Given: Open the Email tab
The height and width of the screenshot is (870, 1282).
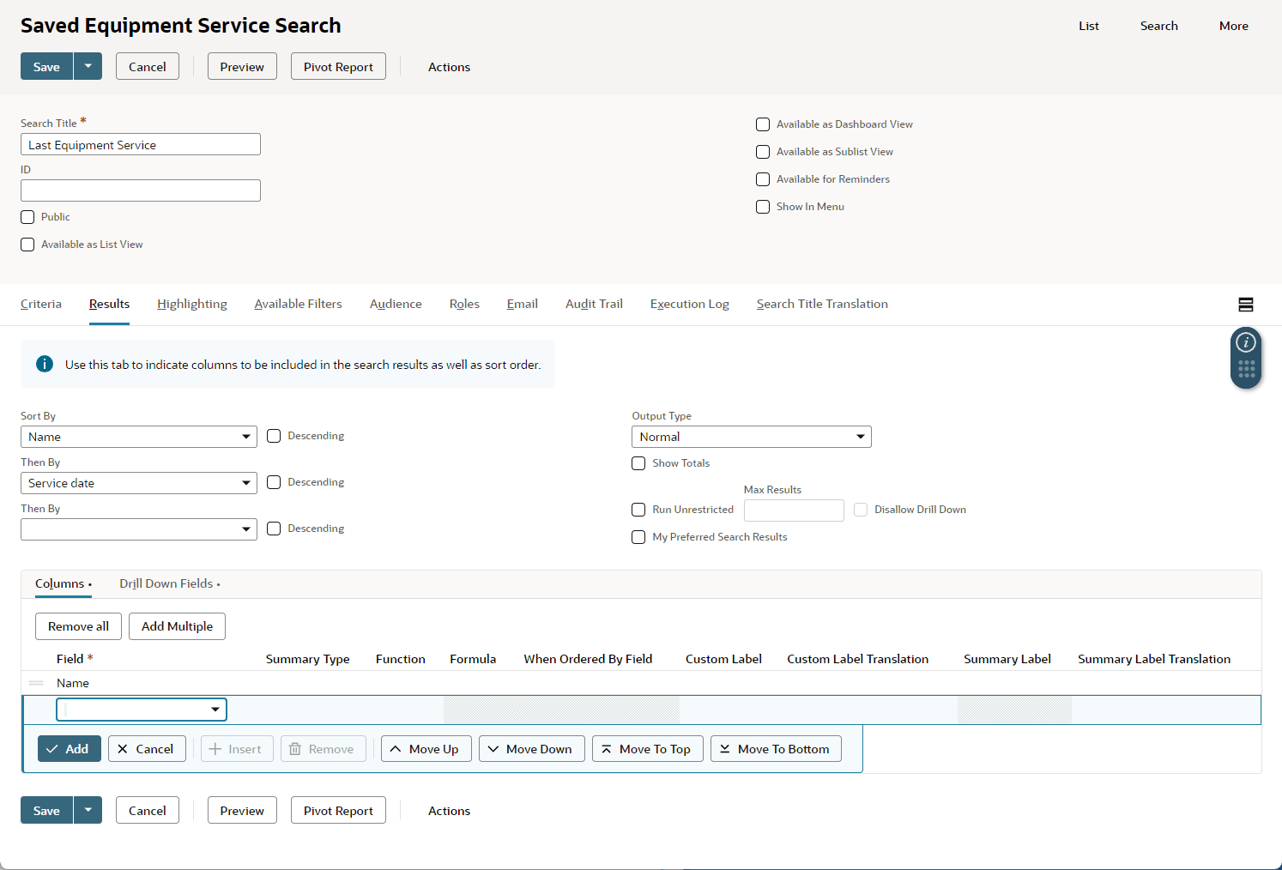Looking at the screenshot, I should tap(523, 304).
